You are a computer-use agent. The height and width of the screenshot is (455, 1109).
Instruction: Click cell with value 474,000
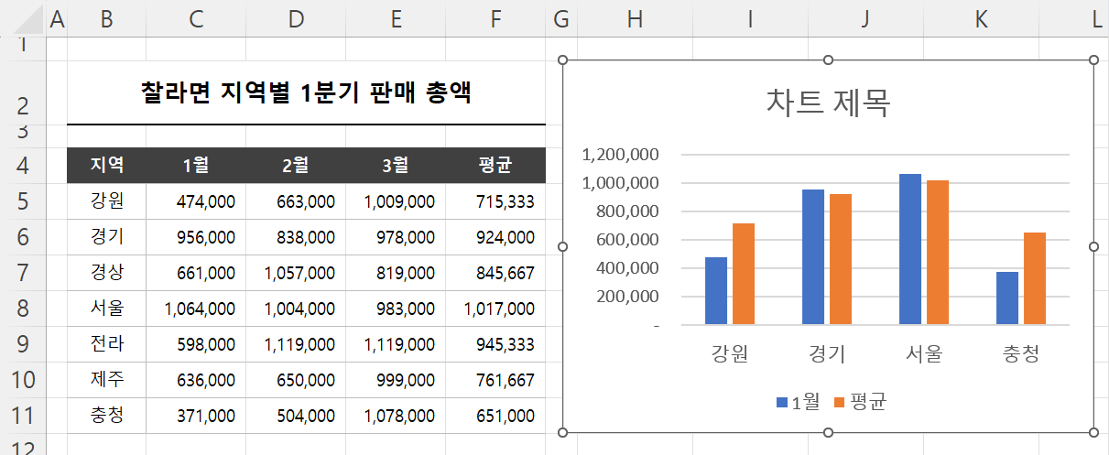[196, 200]
